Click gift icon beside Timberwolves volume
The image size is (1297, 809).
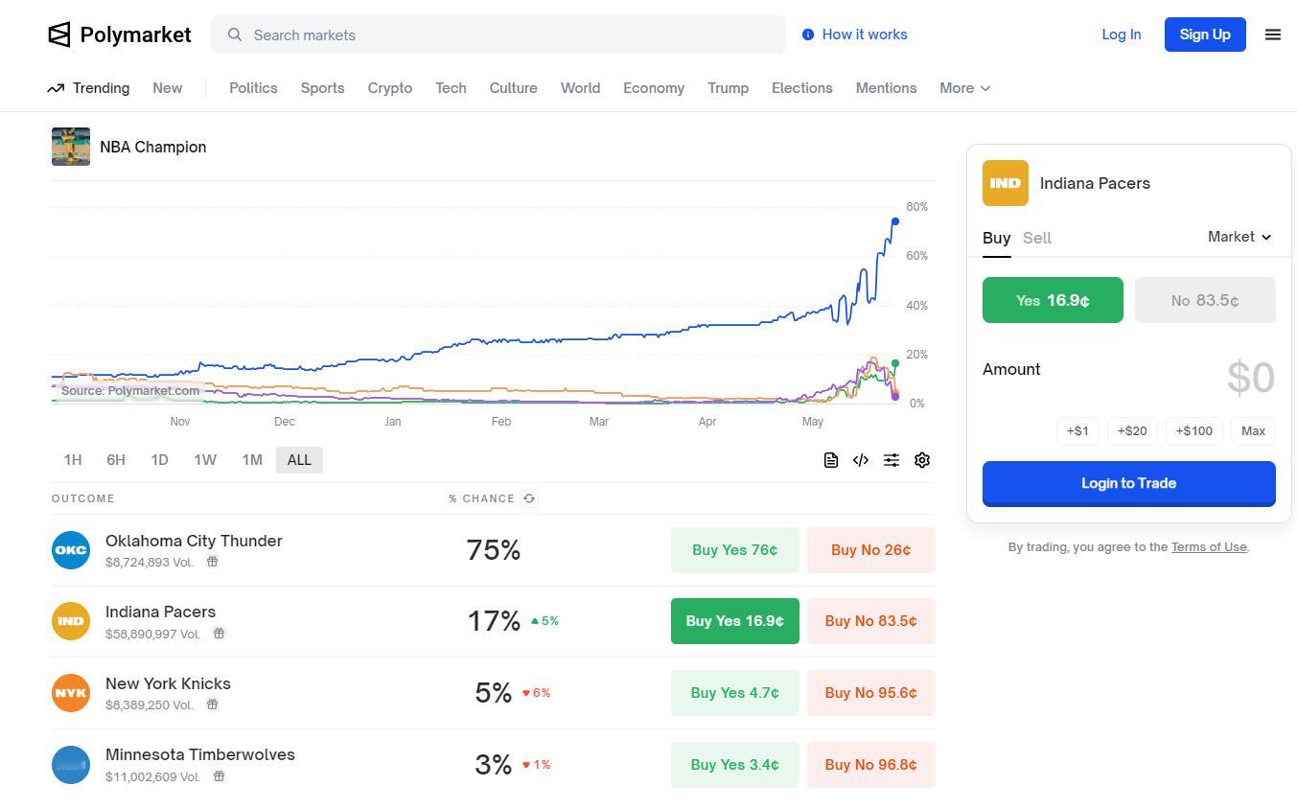point(219,776)
